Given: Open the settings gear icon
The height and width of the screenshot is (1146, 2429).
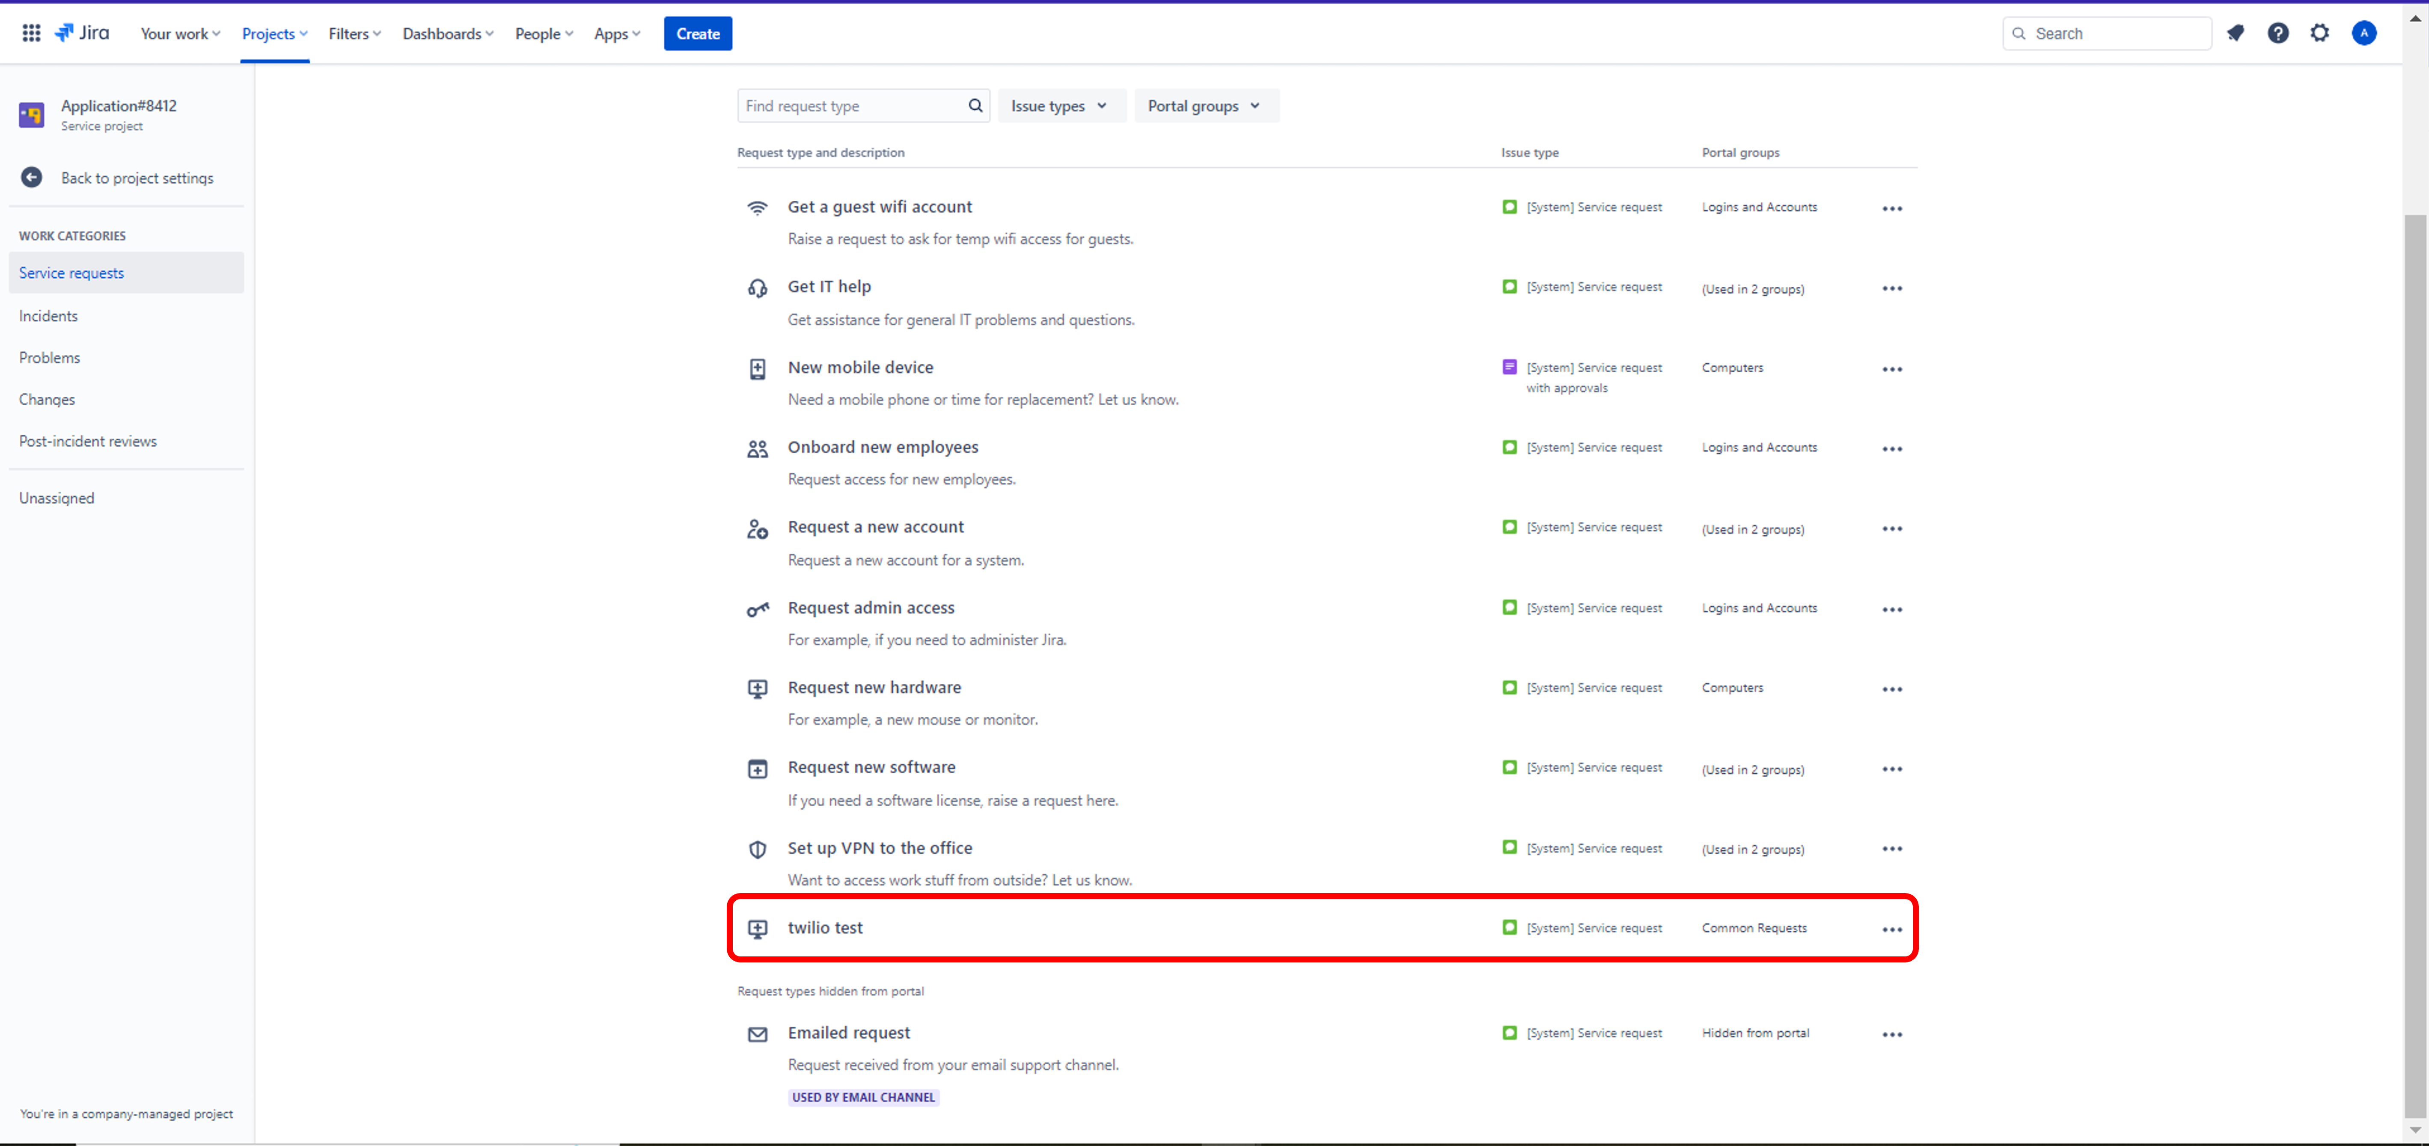Looking at the screenshot, I should point(2319,33).
